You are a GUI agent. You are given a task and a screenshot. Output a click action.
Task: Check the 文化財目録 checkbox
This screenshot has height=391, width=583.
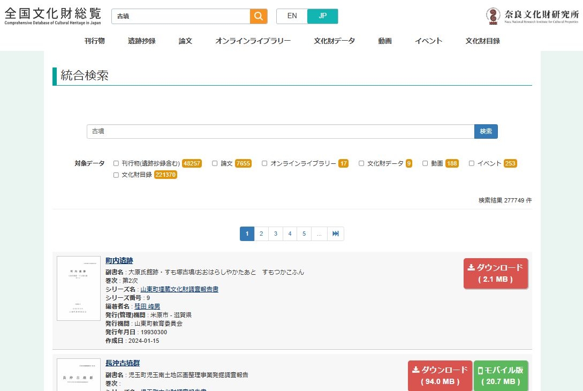tap(116, 175)
